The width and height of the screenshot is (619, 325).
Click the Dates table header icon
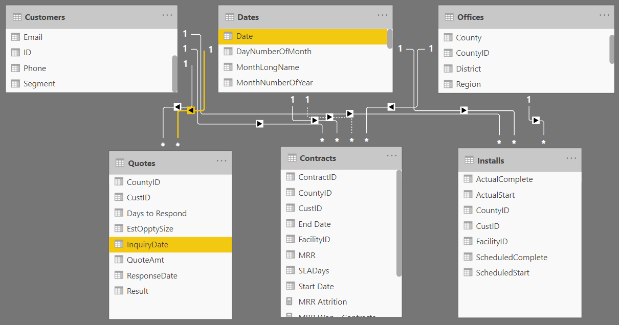(x=229, y=17)
